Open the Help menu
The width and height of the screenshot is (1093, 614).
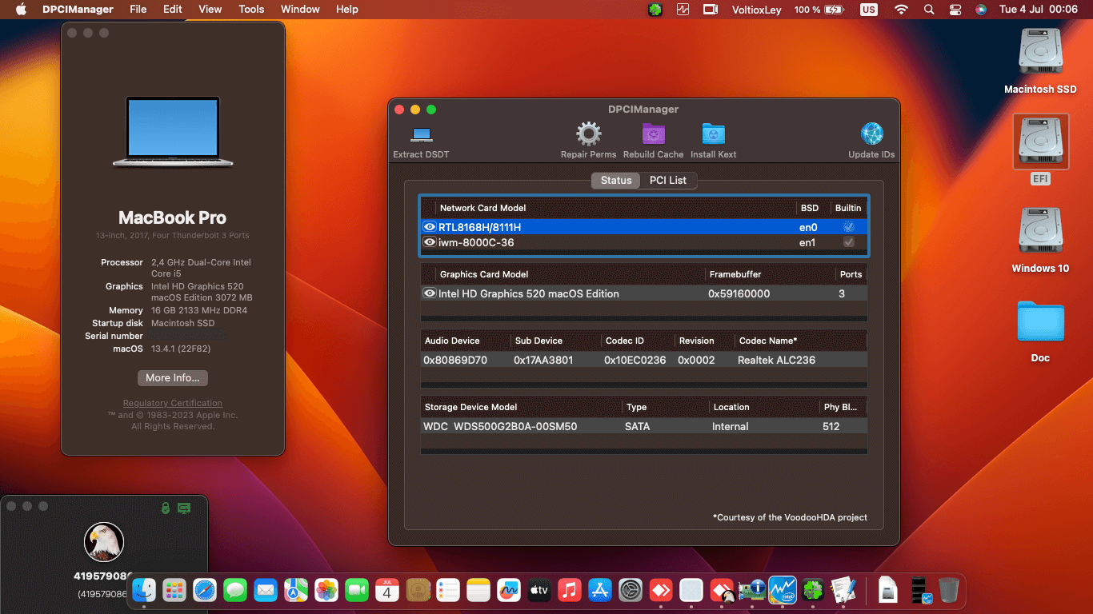(347, 10)
